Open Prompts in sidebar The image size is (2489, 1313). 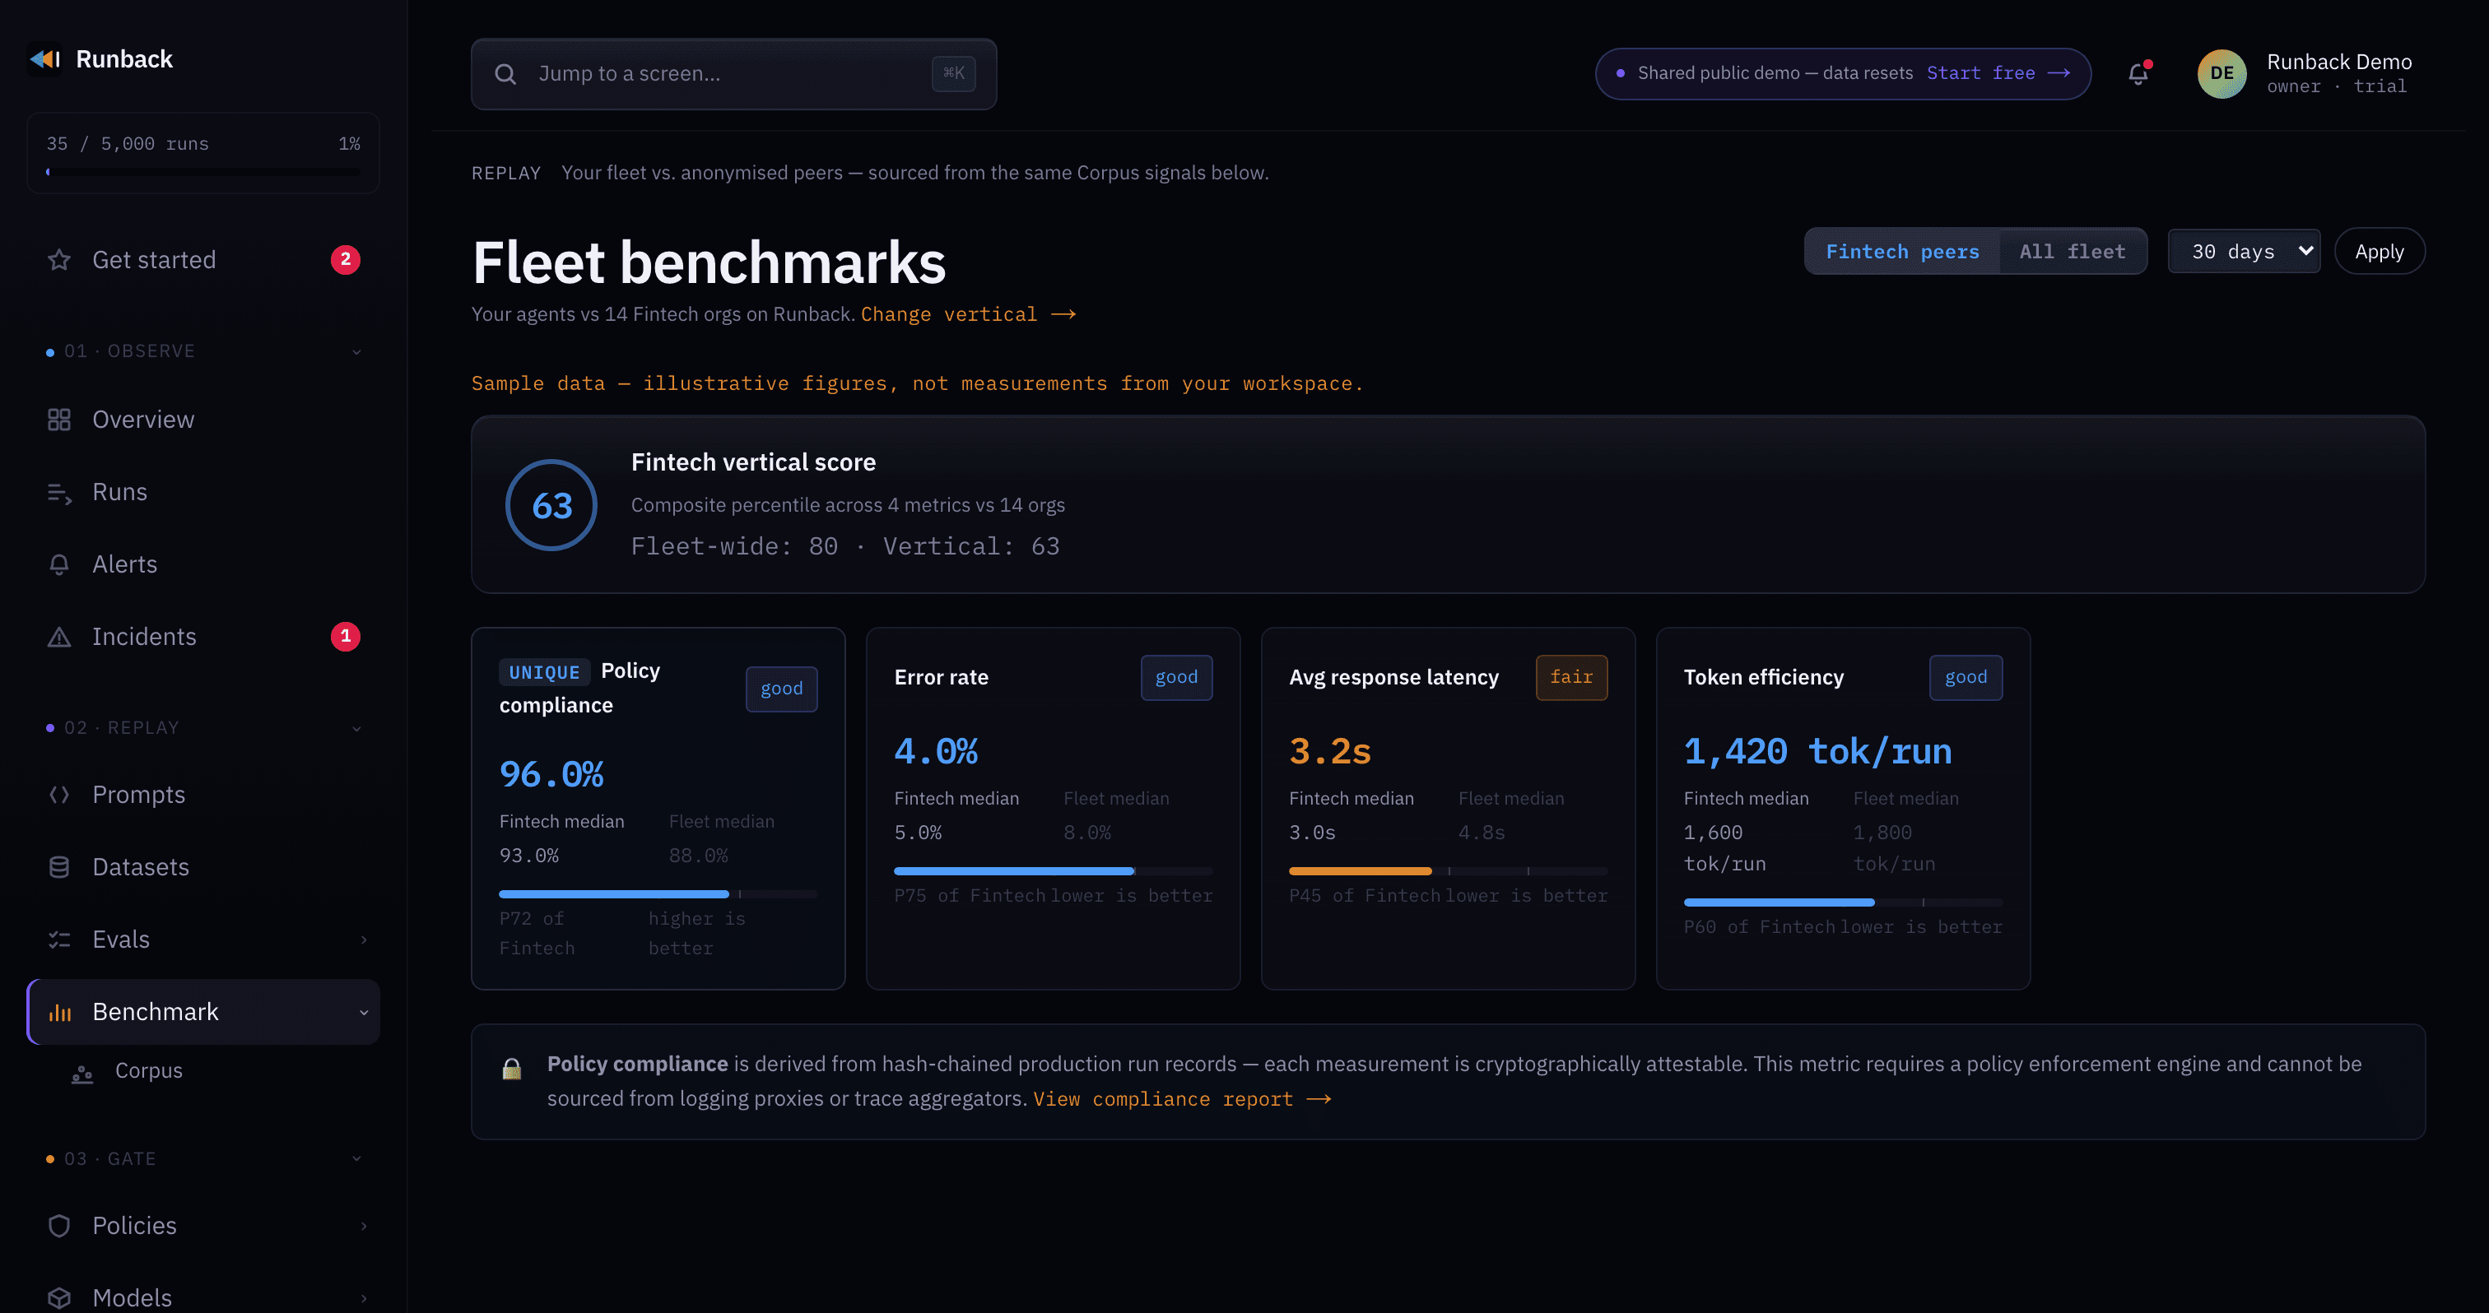pyautogui.click(x=203, y=795)
